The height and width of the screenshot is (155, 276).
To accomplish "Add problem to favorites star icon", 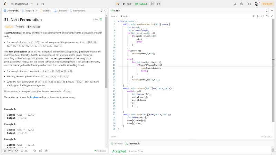I will (x=35, y=151).
